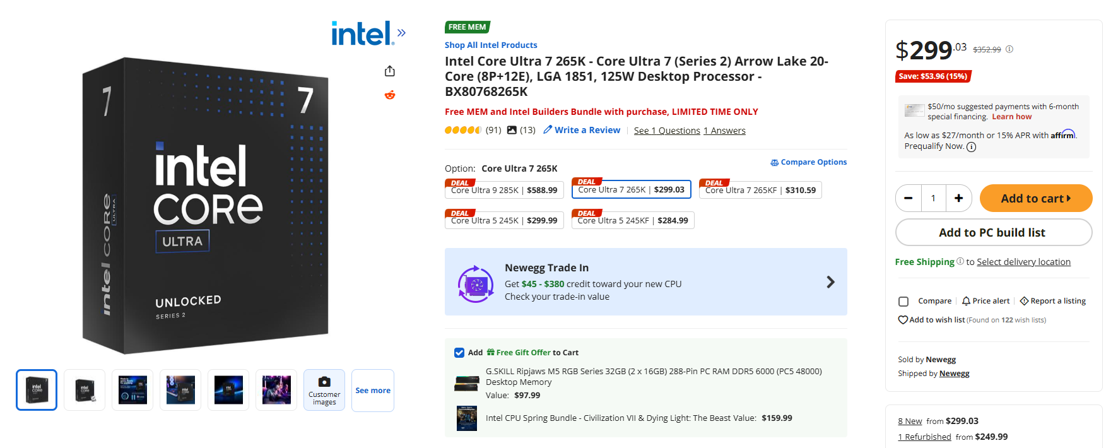
Task: Click the info icon beside $352.99
Action: pos(1009,49)
